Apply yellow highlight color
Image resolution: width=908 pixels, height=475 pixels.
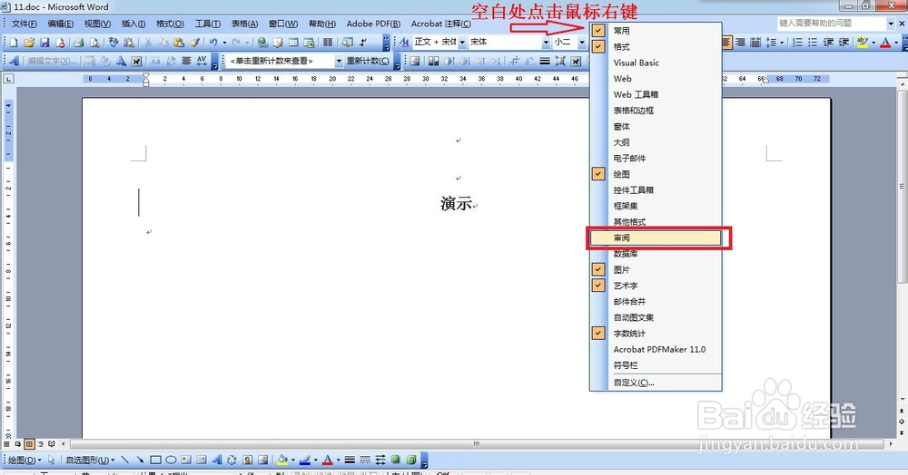point(863,43)
